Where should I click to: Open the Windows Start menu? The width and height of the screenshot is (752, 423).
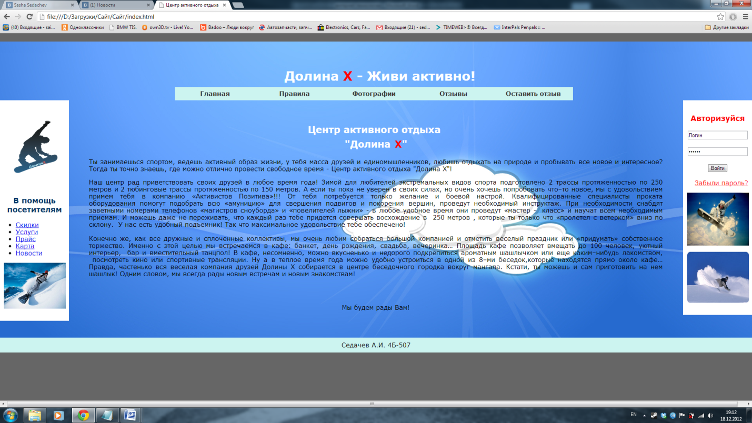[11, 415]
